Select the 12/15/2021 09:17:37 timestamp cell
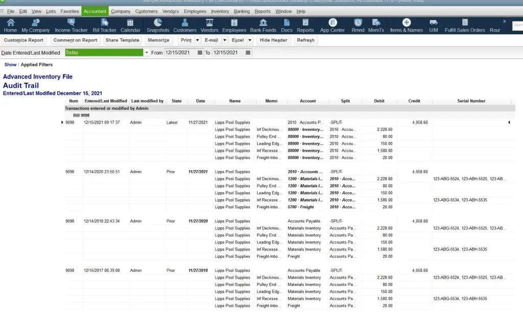523x312 pixels. click(x=102, y=123)
